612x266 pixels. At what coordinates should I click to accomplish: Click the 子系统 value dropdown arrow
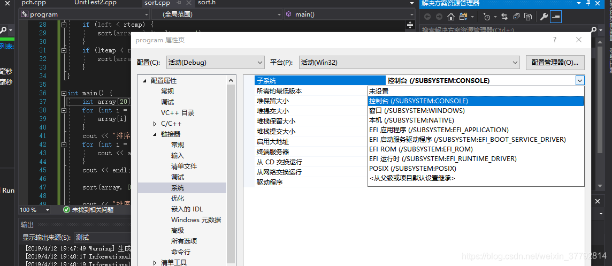[580, 81]
